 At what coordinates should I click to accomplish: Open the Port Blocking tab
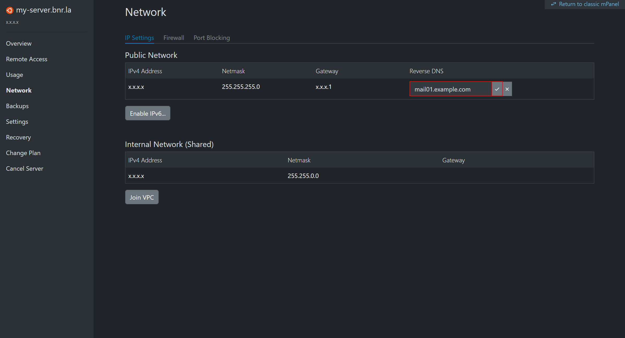click(212, 38)
